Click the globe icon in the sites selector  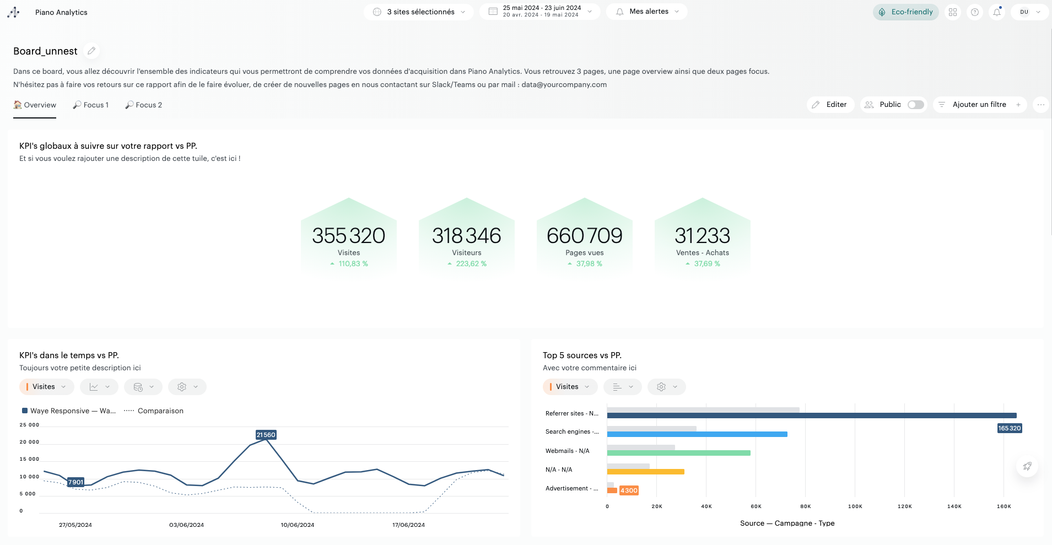pos(377,12)
